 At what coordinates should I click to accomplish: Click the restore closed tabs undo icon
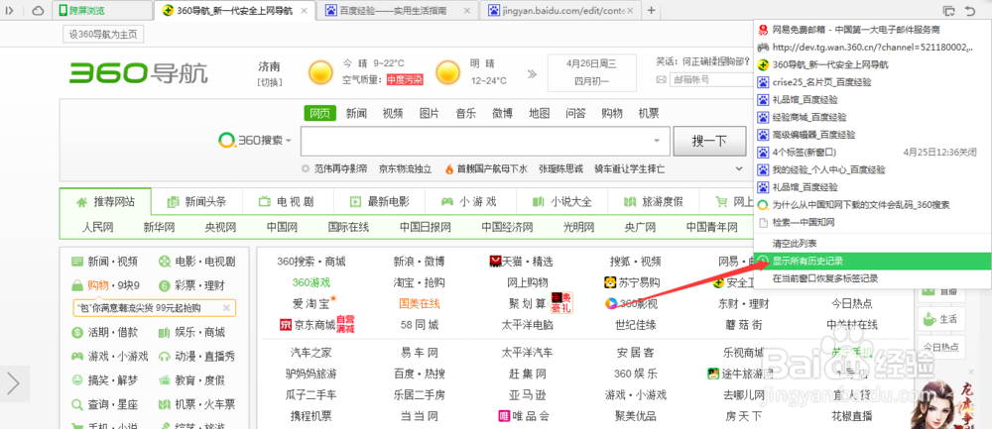tap(970, 11)
